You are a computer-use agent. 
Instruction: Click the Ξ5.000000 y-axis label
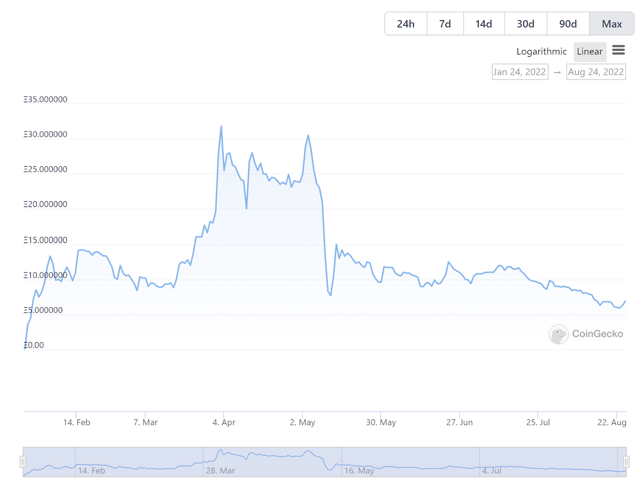pyautogui.click(x=43, y=310)
